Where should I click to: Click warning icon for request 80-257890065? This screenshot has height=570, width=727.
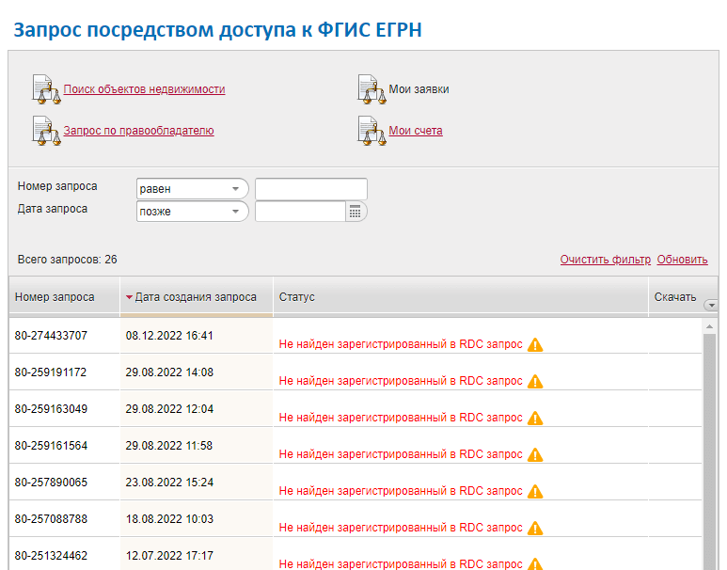pyautogui.click(x=535, y=492)
